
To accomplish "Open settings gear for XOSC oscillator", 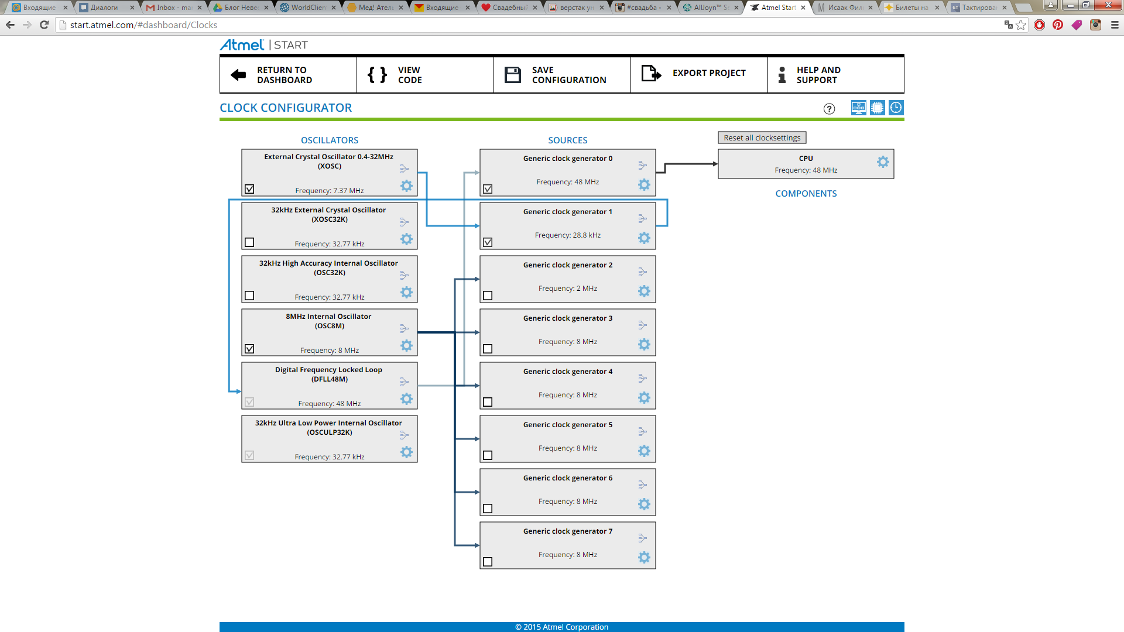I will tap(406, 186).
